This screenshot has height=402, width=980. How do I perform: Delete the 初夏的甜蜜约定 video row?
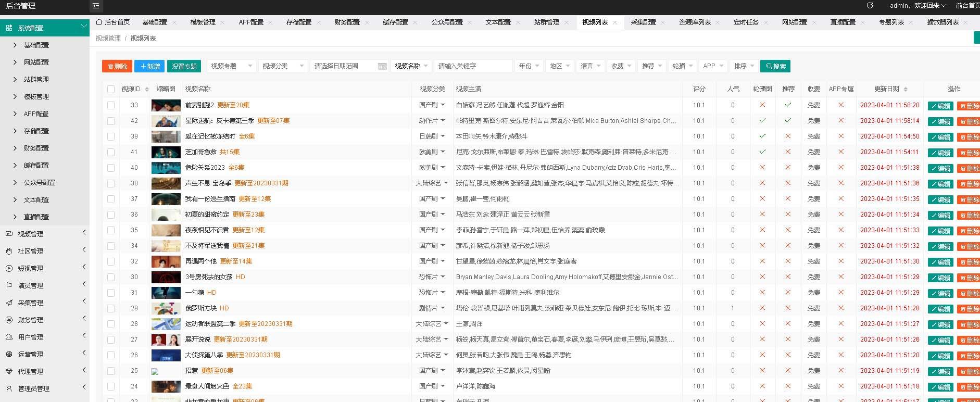pos(970,215)
